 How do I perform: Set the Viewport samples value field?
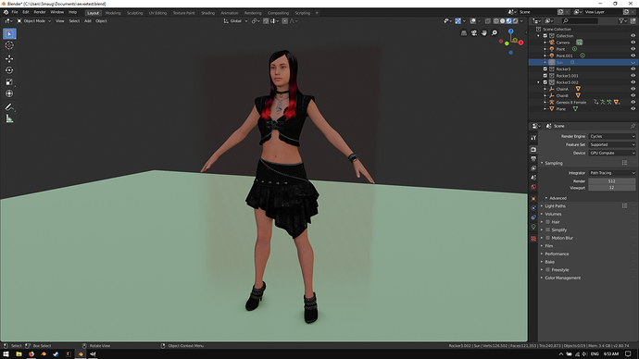pos(612,188)
